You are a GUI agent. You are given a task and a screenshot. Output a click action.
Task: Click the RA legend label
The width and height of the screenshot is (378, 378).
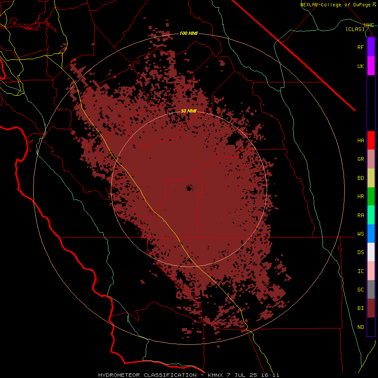pyautogui.click(x=361, y=215)
